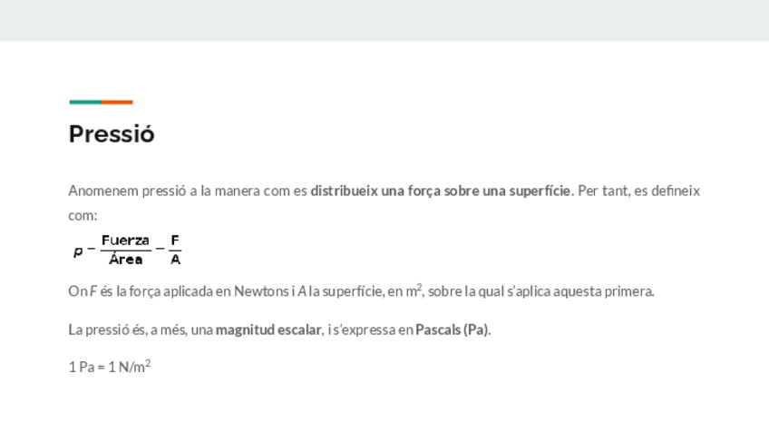Click the m² unit in the paragraph
Viewport: 769px width, 433px height.
414,290
